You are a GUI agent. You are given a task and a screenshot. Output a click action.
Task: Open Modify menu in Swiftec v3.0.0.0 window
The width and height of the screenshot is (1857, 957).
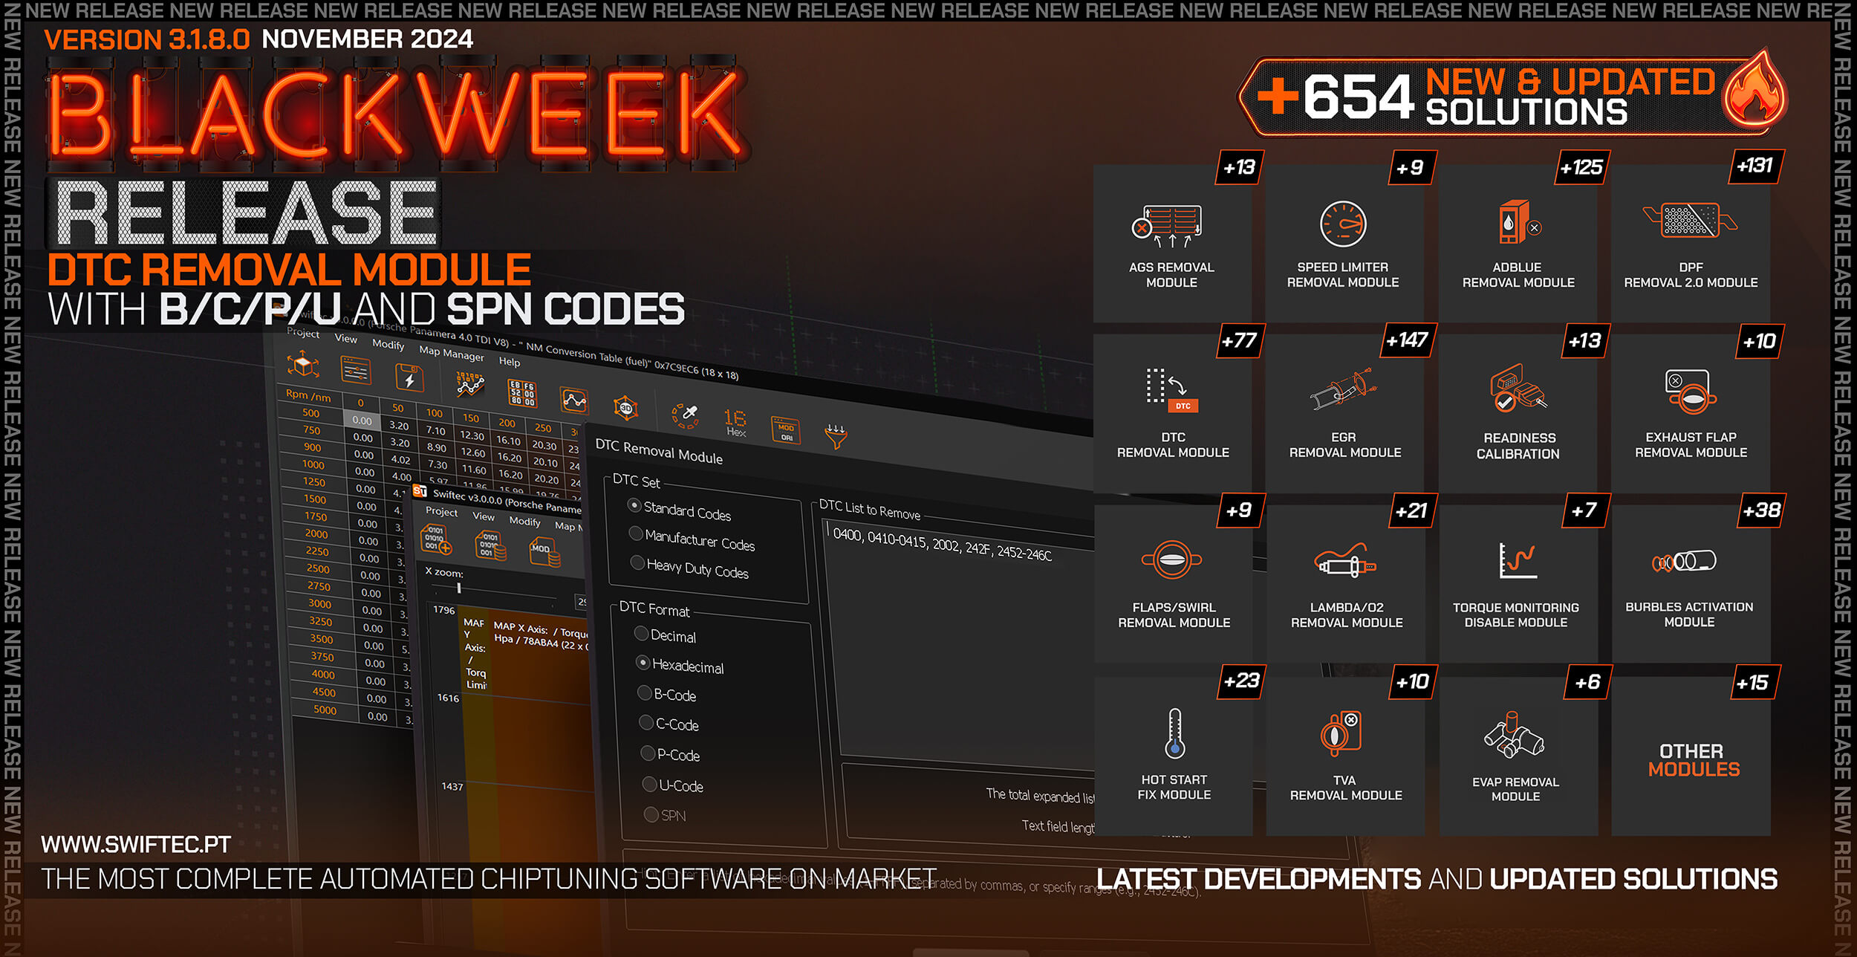point(524,521)
